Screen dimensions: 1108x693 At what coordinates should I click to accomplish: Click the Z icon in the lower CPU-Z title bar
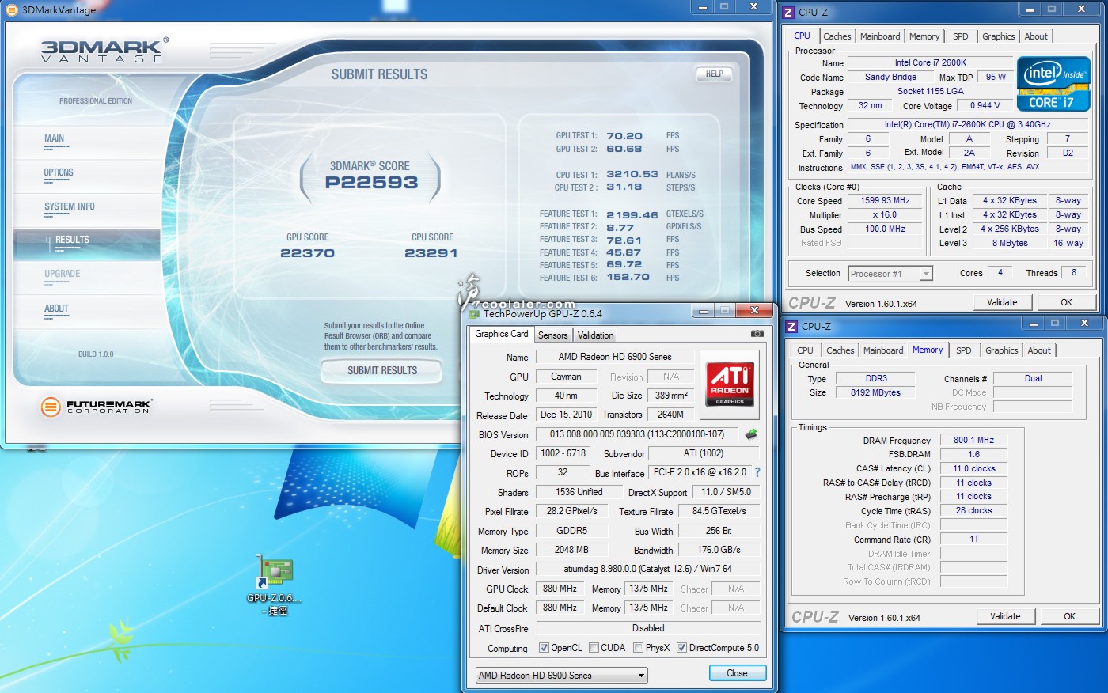[791, 326]
